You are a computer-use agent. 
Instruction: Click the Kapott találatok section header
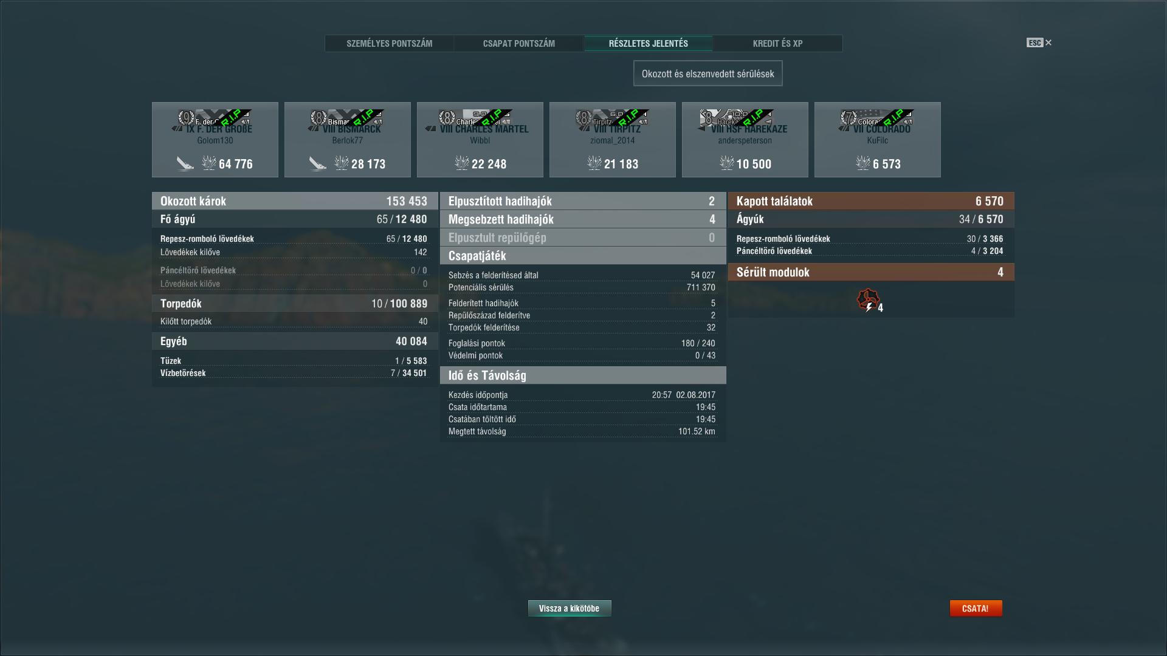pyautogui.click(x=871, y=201)
